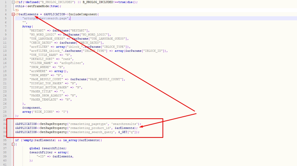
Task: Click the IncludeComponent method name
Action: click(x=83, y=14)
